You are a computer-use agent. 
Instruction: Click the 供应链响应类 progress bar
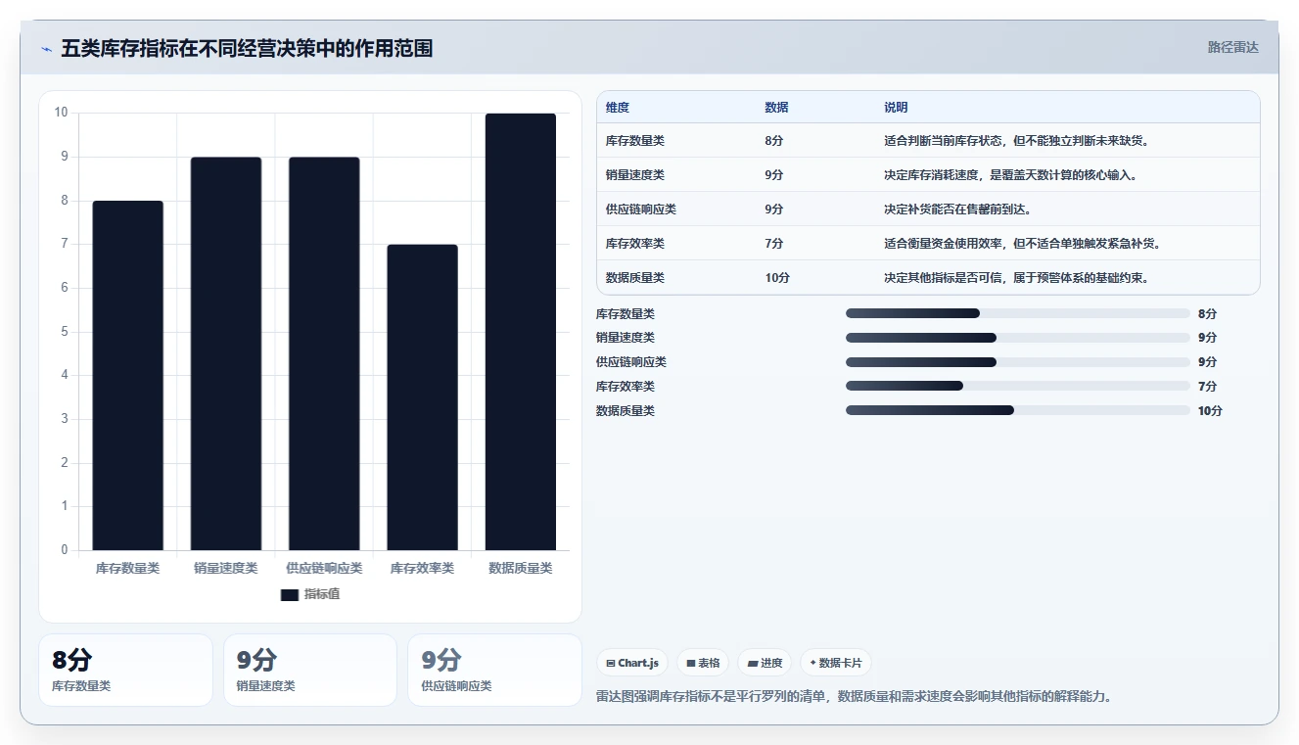[1018, 361]
